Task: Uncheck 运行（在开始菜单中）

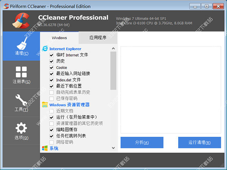Action: click(x=51, y=117)
